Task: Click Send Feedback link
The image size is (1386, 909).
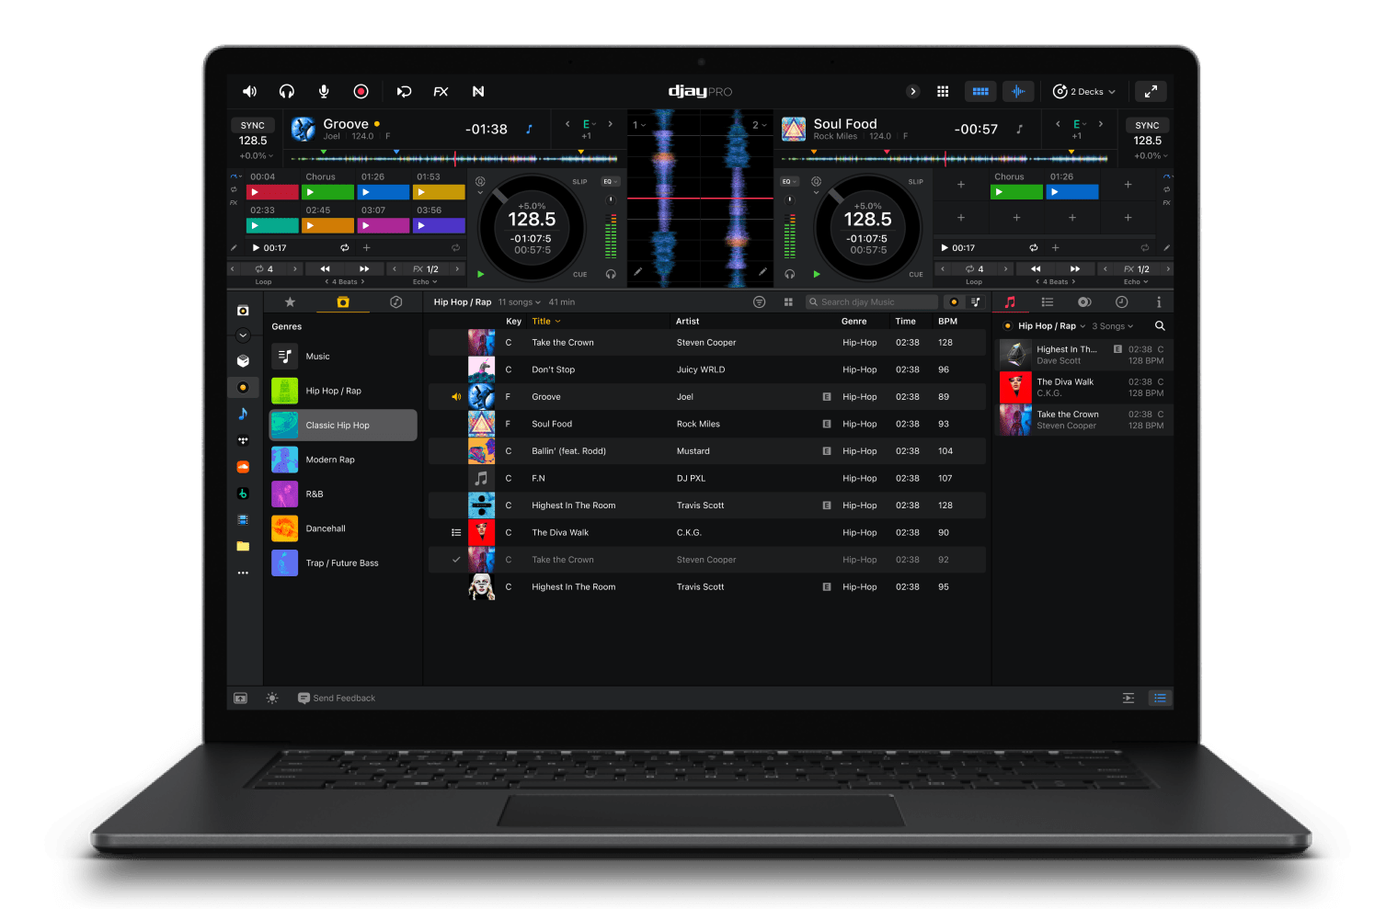Action: pyautogui.click(x=337, y=699)
